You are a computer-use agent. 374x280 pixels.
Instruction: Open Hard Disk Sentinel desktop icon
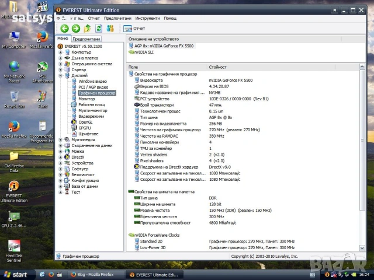[14, 251]
